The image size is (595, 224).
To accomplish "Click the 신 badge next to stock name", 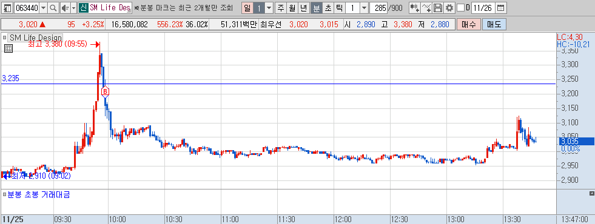I will pyautogui.click(x=84, y=8).
